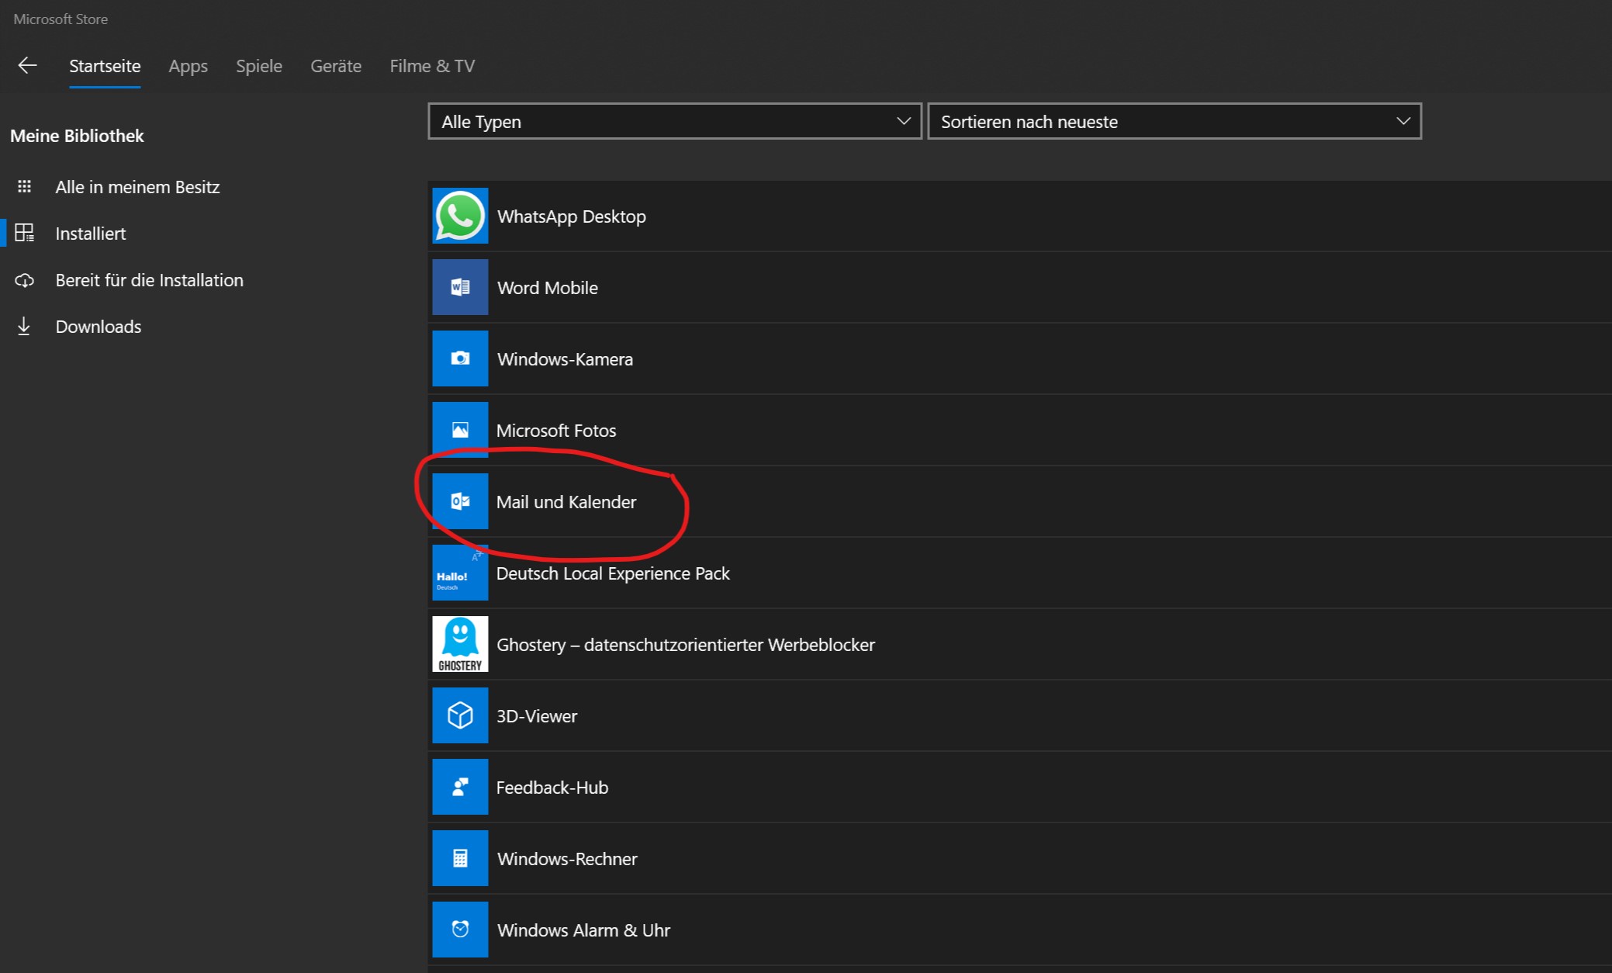Click the Feedback-Hub icon
Screen dimensions: 1612x973
460,787
